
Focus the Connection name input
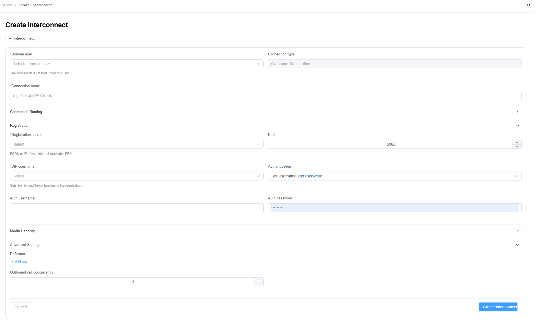[x=266, y=96]
